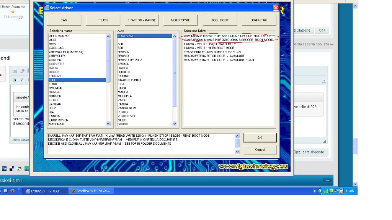Collapse the Discussioni simili panel
Viewport: 392px width, 220px height.
327,180
